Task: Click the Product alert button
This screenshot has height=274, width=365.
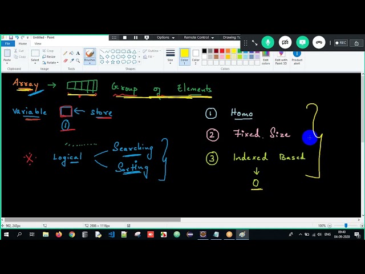Action: click(x=297, y=58)
